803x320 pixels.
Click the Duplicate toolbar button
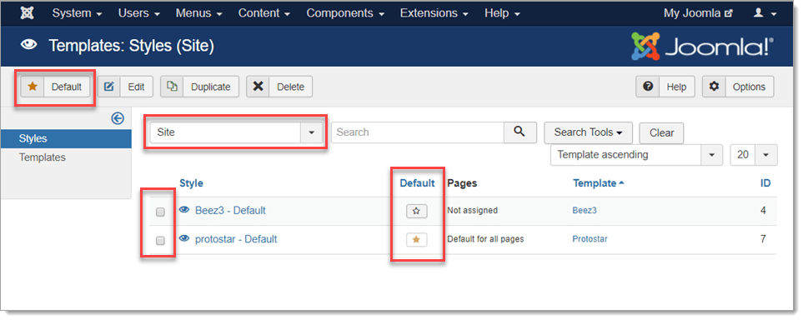click(199, 87)
